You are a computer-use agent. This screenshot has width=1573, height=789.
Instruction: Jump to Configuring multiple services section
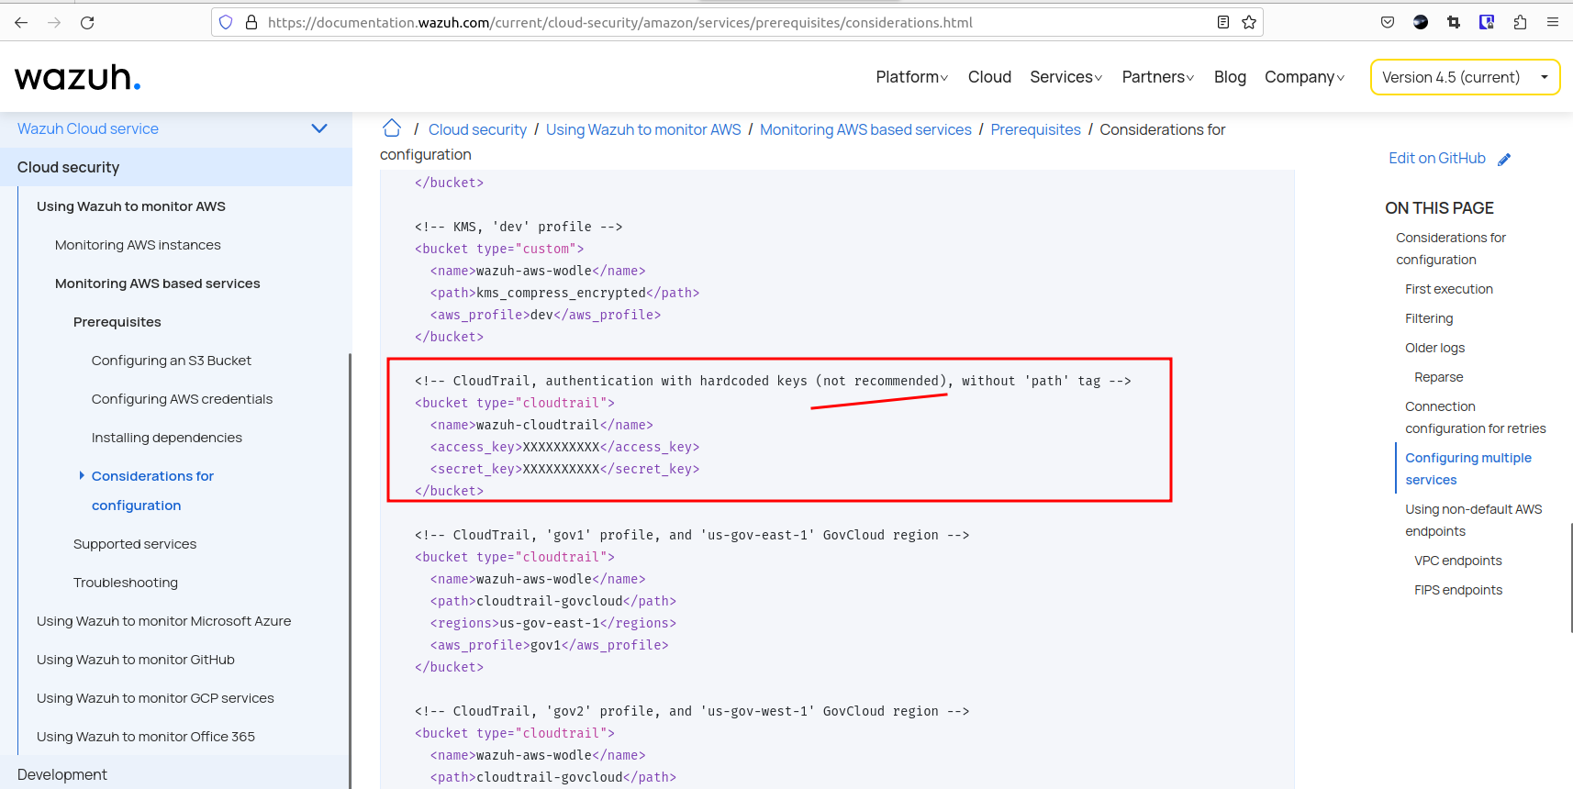point(1468,469)
